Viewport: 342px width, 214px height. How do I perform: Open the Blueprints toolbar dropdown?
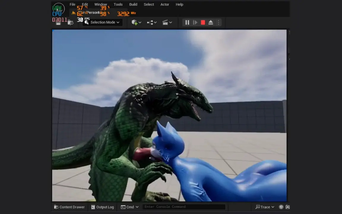point(152,22)
